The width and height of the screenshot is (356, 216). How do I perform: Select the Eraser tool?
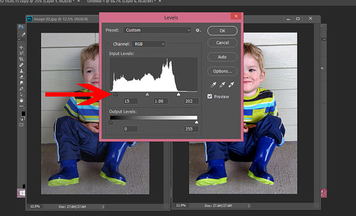tap(21, 77)
